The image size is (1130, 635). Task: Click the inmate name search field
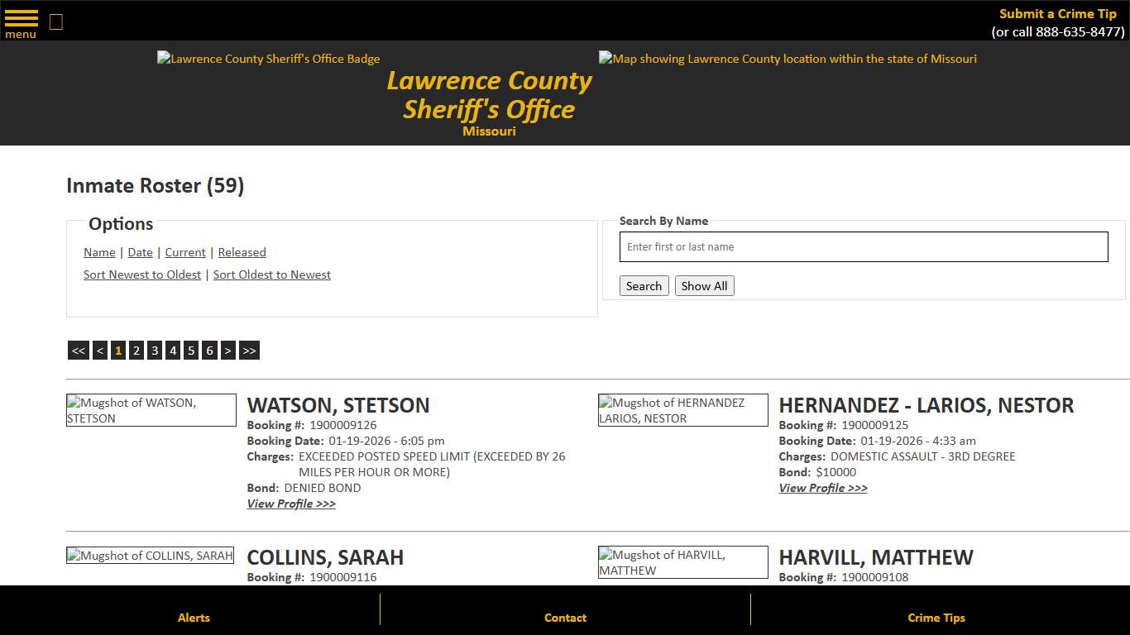pyautogui.click(x=864, y=246)
